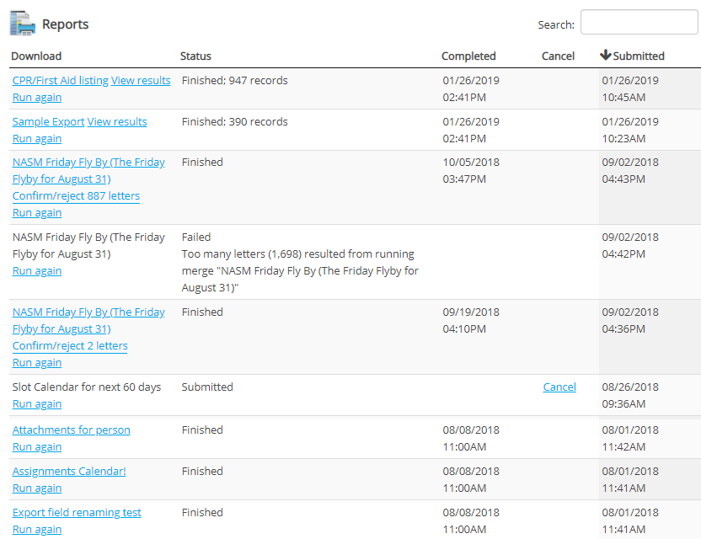
Task: View results for CPR/First Aid listing
Action: tap(141, 81)
